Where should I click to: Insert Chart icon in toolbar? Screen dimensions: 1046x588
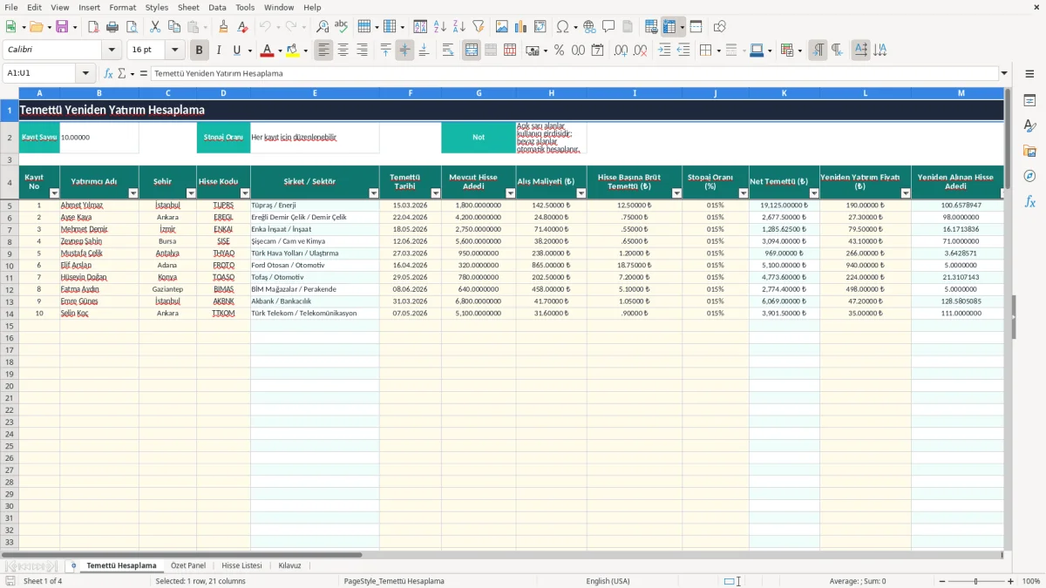tap(521, 27)
